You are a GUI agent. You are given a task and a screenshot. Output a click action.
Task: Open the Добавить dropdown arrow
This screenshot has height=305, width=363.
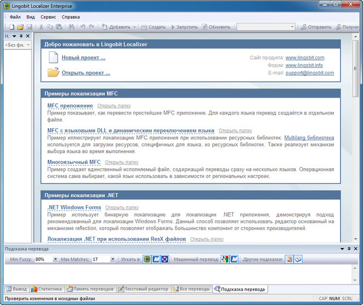[x=134, y=27]
